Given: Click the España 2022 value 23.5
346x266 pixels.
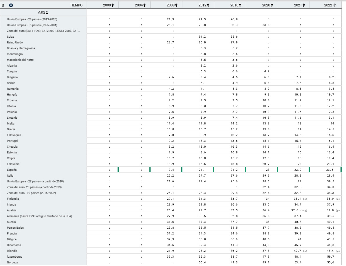Looking at the screenshot, I should 330,170.
